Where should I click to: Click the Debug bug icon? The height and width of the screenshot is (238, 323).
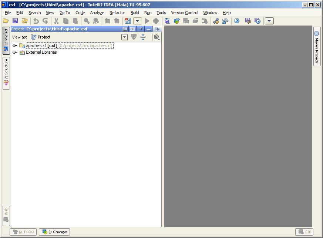pos(156,21)
